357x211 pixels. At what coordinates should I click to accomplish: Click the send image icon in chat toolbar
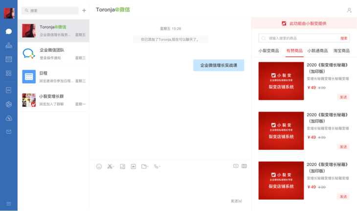(x=122, y=166)
